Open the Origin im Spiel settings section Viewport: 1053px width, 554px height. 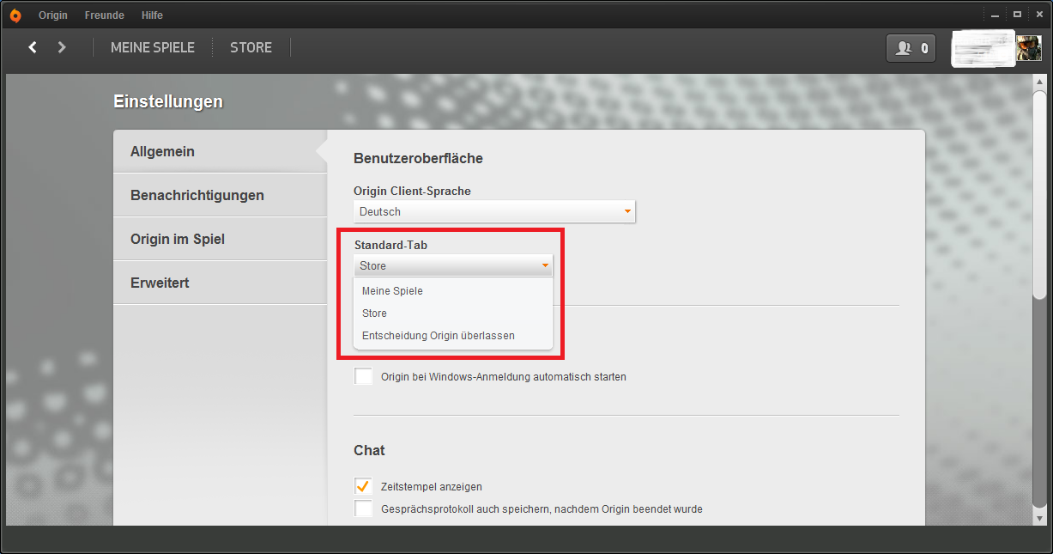pyautogui.click(x=221, y=239)
